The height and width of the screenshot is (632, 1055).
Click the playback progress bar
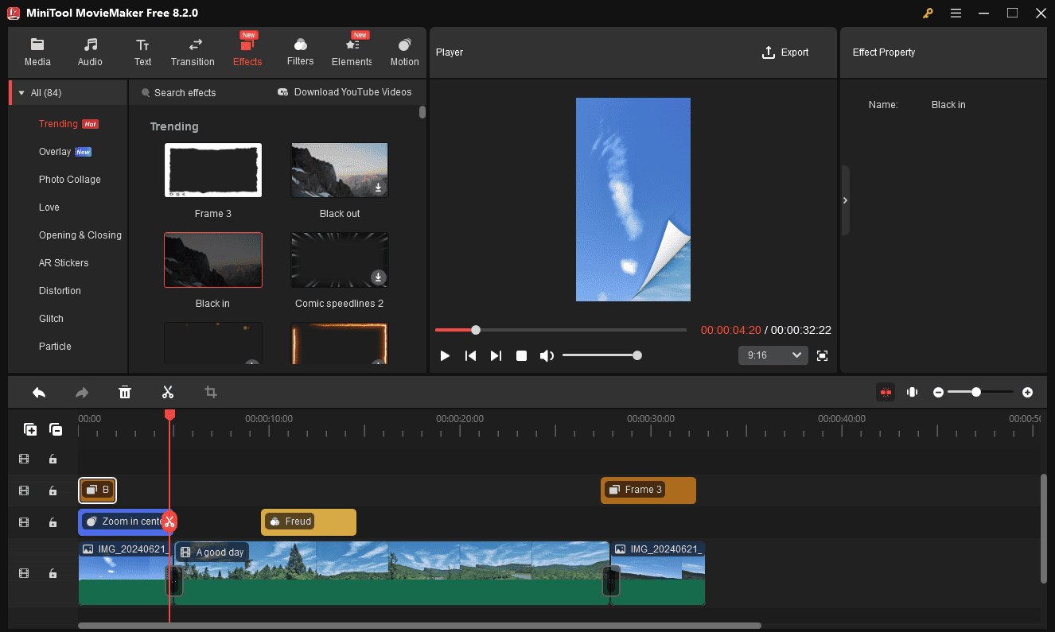(x=560, y=329)
